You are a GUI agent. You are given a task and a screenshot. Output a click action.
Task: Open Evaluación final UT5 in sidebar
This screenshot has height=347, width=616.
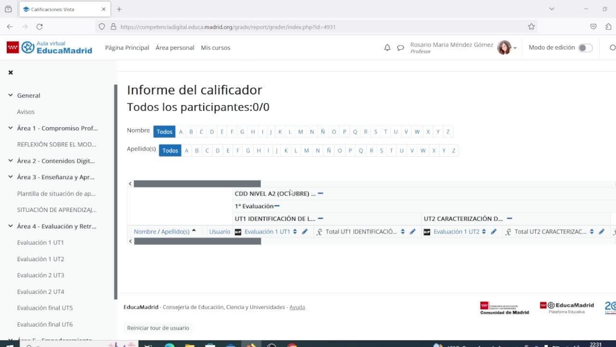(45, 308)
